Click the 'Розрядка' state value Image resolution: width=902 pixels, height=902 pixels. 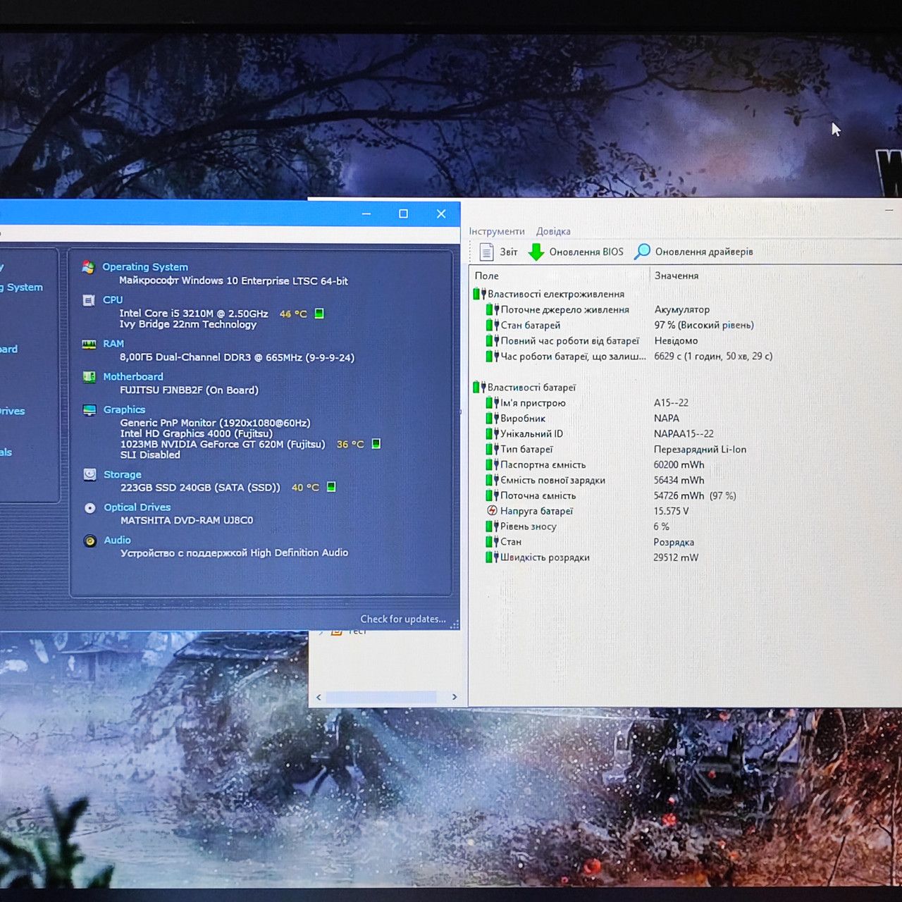pyautogui.click(x=674, y=542)
